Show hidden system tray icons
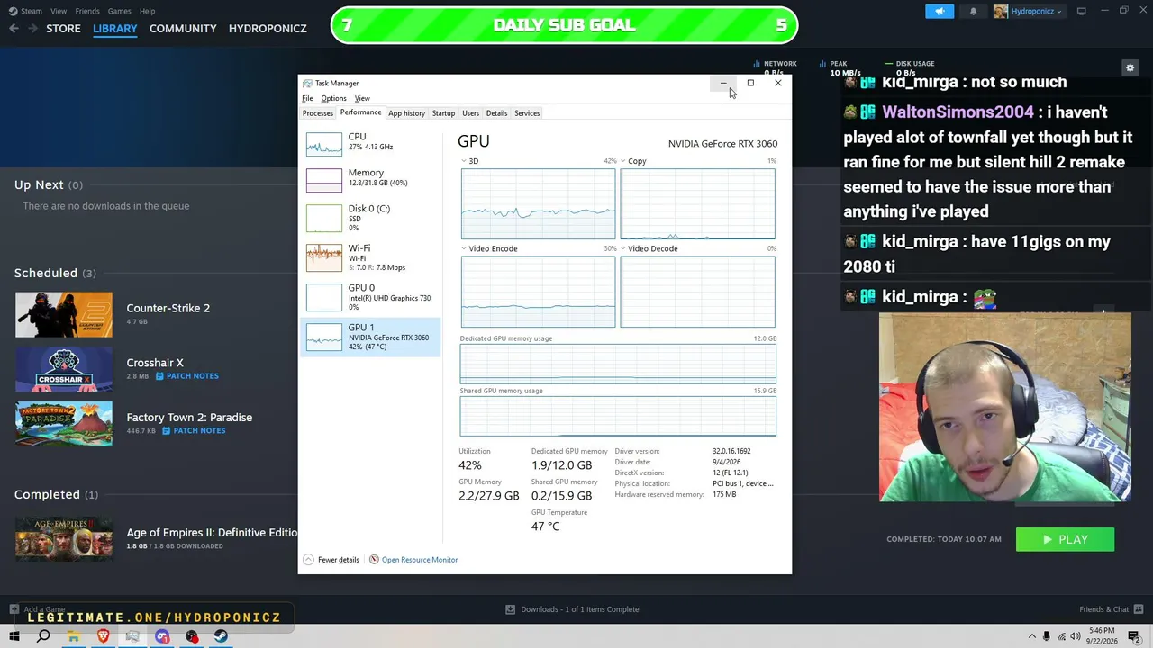Viewport: 1153px width, 648px height. [1032, 636]
